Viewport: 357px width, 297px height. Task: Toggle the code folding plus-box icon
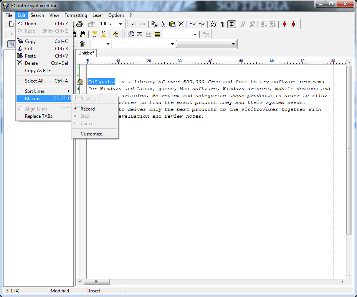(x=231, y=24)
